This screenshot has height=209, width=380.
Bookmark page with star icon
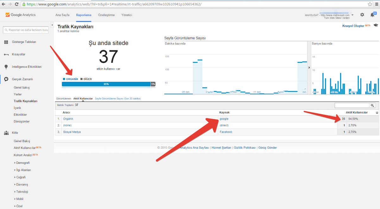[370, 4]
